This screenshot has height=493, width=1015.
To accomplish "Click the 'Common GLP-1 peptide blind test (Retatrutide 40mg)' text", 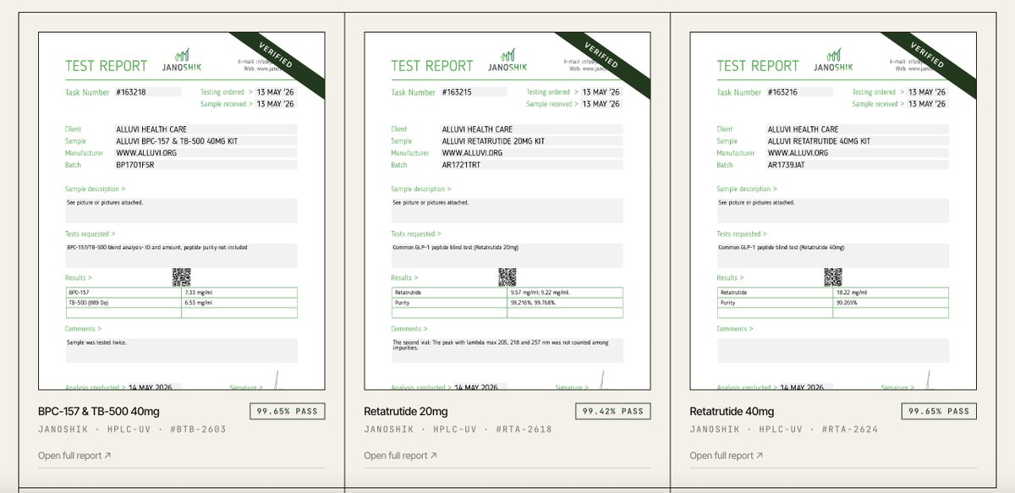I will click(781, 247).
